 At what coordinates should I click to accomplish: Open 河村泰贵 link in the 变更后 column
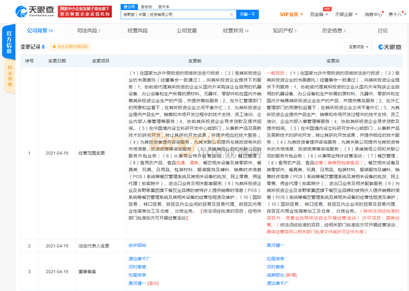coord(275,267)
